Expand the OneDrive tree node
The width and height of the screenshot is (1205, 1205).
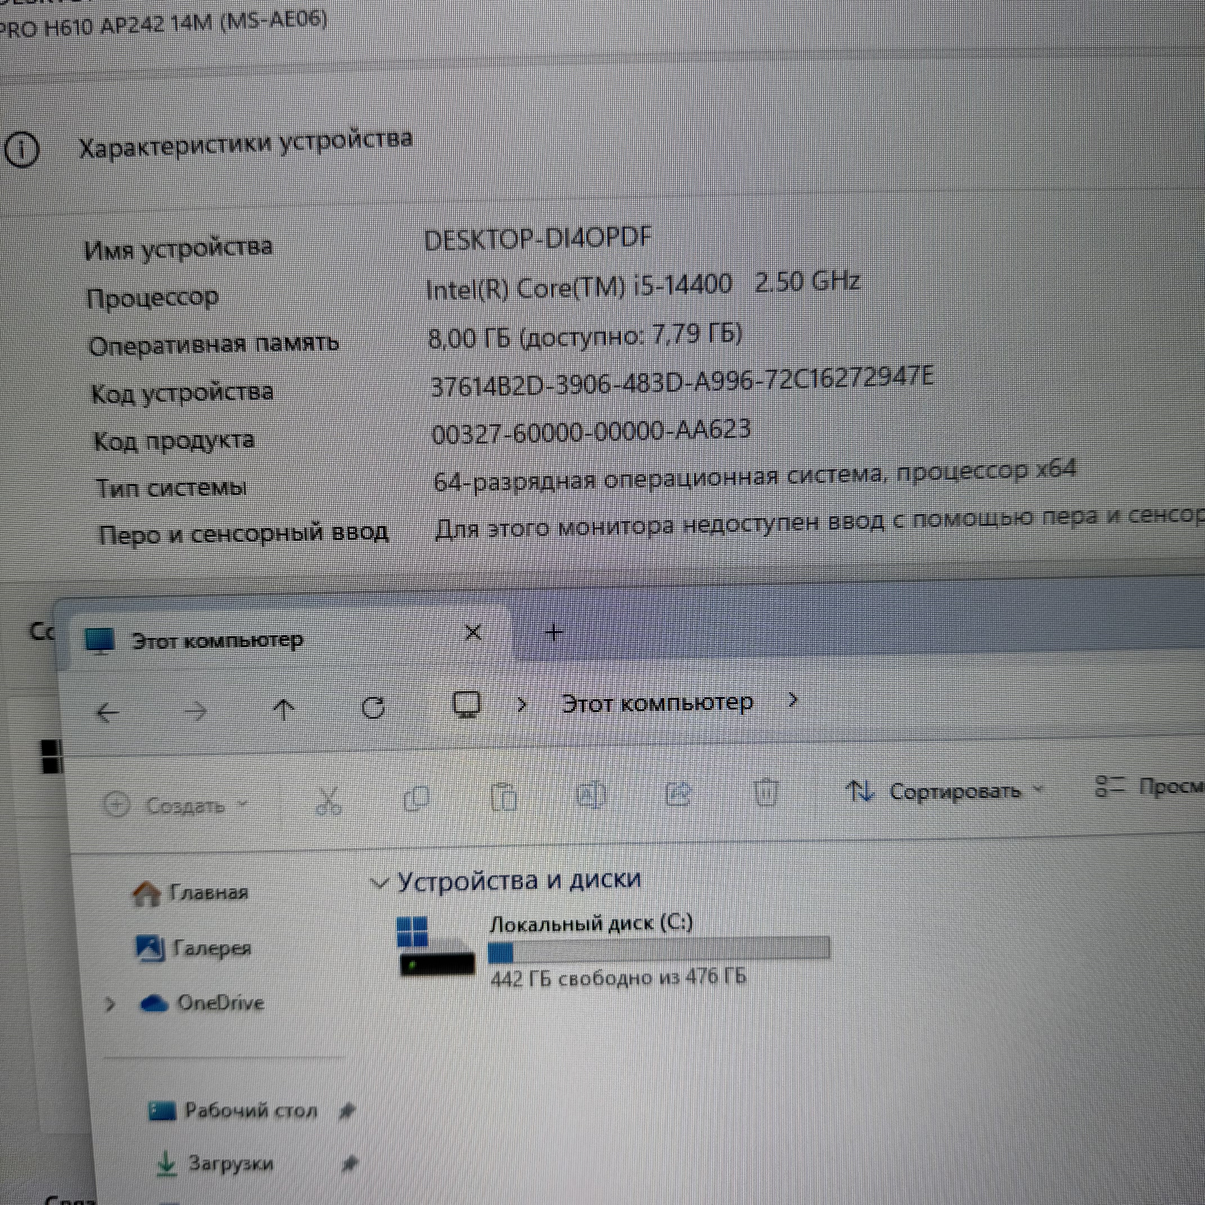pos(110,1004)
